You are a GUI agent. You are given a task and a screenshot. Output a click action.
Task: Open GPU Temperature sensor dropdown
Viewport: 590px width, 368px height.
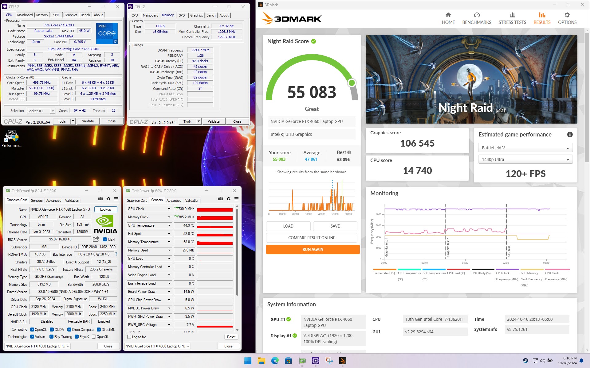click(169, 225)
